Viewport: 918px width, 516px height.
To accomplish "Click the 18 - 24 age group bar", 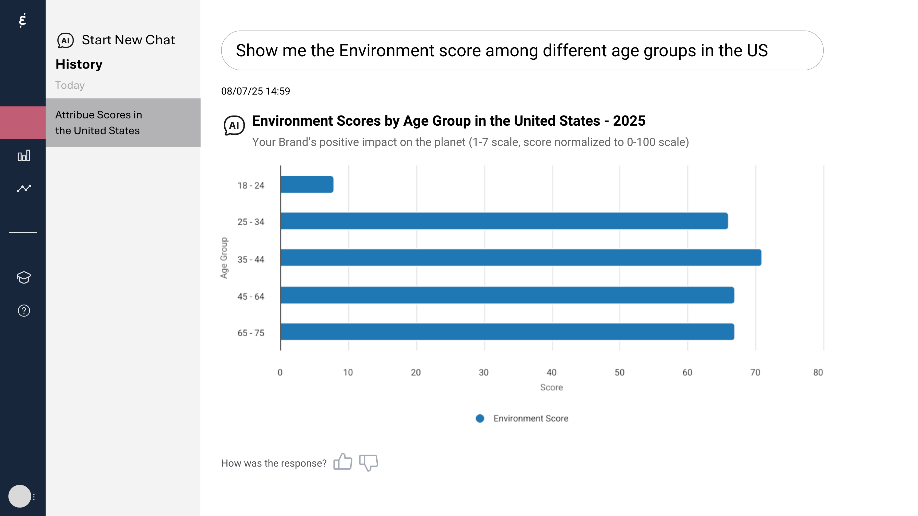I will point(307,184).
